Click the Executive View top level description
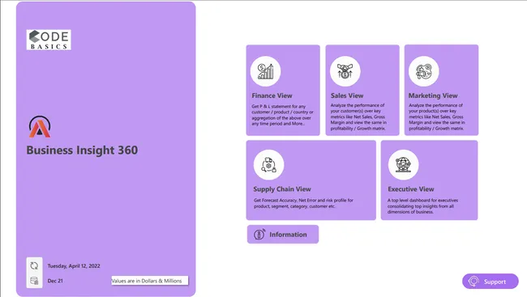This screenshot has width=527, height=297. click(x=422, y=206)
